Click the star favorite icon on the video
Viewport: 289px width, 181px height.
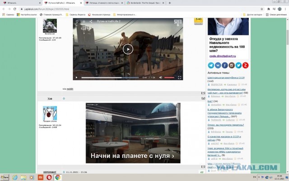coord(84,21)
